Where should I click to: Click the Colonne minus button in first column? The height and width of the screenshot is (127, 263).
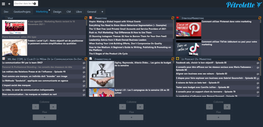[36, 107]
